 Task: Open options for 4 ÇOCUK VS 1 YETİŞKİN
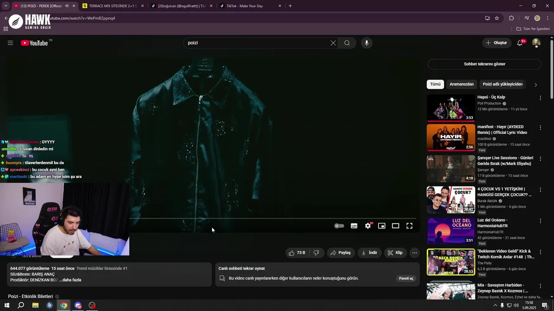[540, 190]
